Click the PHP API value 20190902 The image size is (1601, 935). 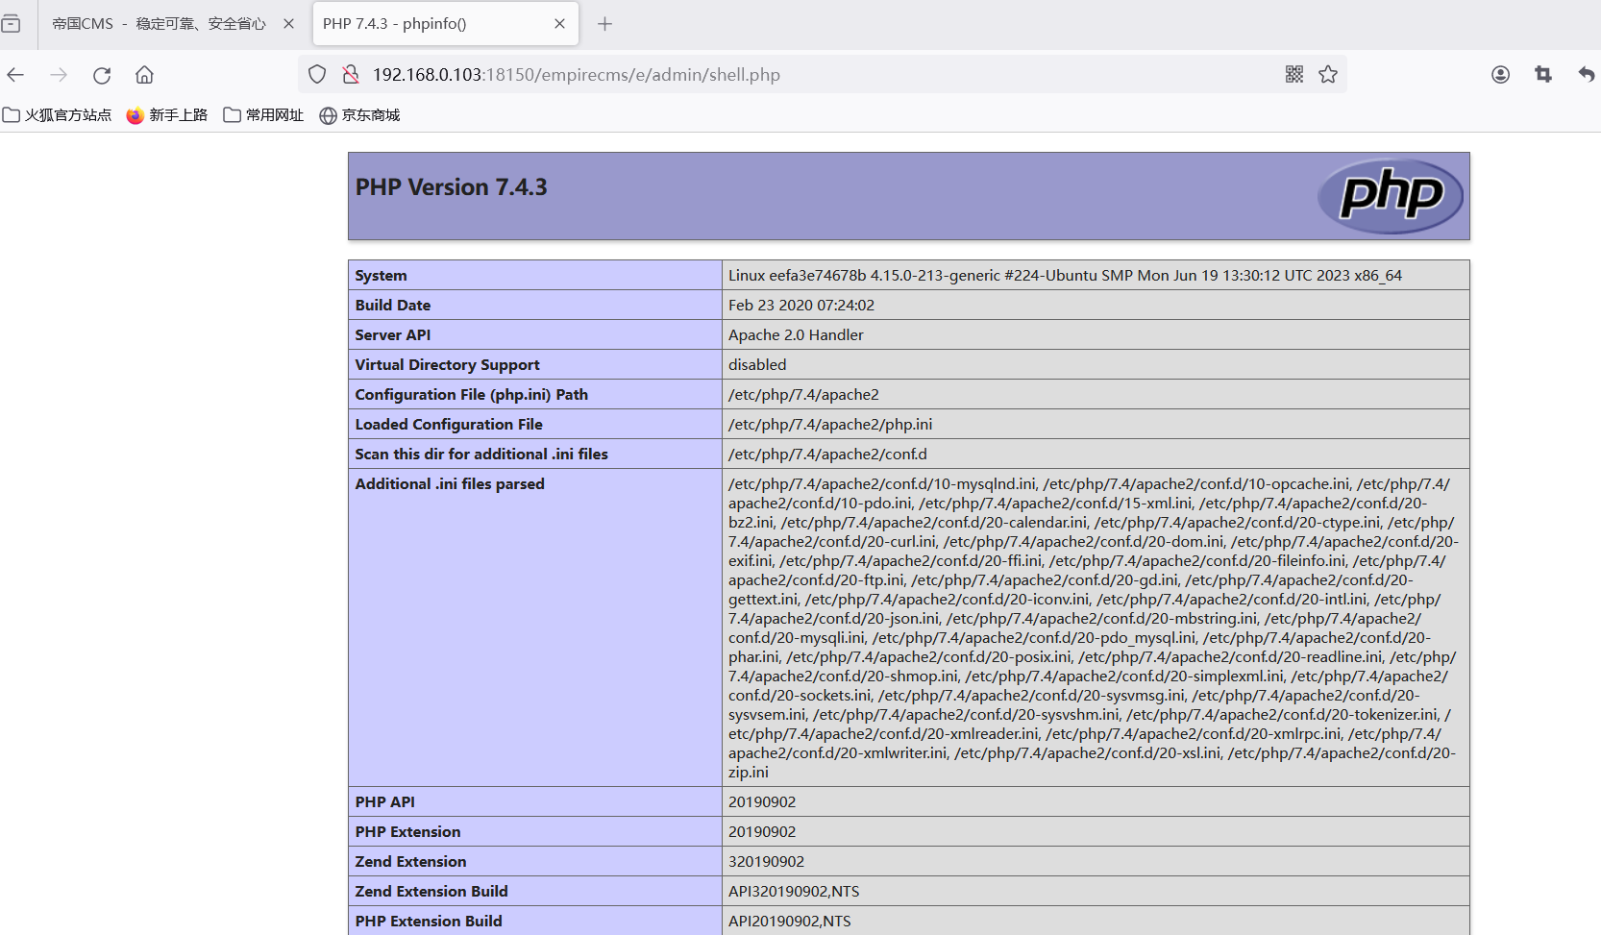[x=762, y=802]
